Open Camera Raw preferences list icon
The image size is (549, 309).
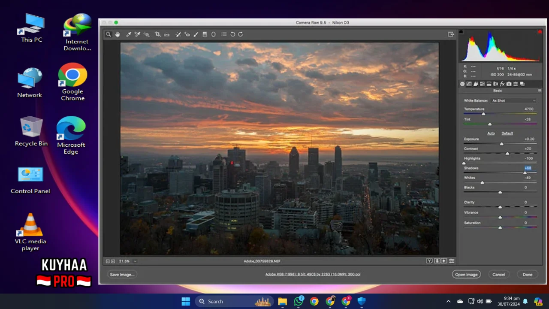pos(224,34)
